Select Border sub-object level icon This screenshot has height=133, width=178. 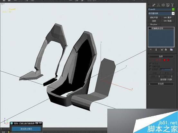pyautogui.click(x=160, y=60)
